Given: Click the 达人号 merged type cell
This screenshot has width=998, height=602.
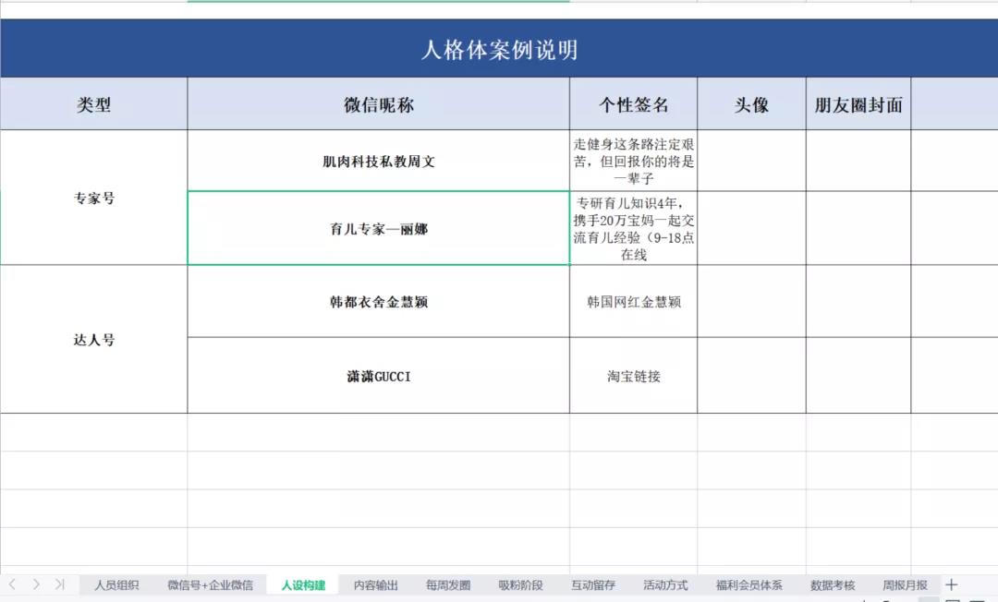Looking at the screenshot, I should click(x=94, y=340).
